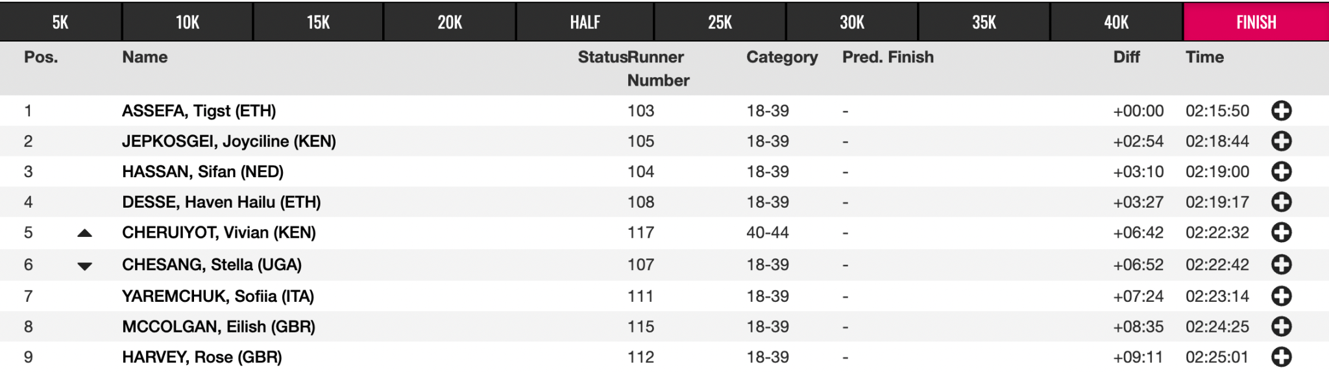The height and width of the screenshot is (372, 1329).
Task: Show more details for Stella Chesang
Action: pos(1281,265)
